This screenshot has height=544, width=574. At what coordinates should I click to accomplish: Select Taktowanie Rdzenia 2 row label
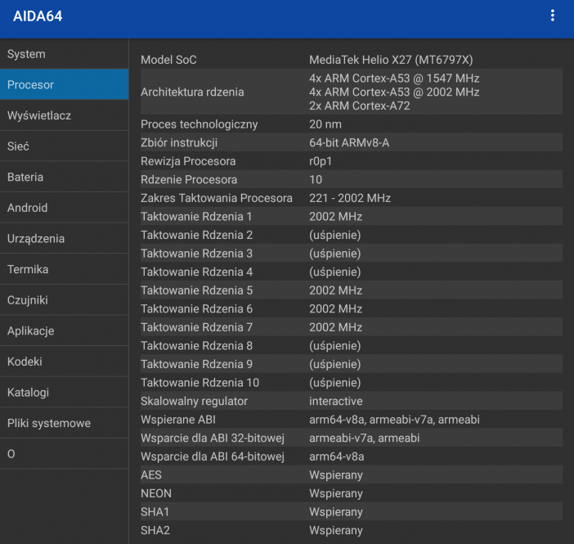pos(196,235)
